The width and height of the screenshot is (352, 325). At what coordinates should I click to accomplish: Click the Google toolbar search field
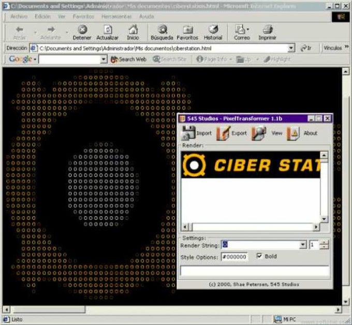point(69,59)
